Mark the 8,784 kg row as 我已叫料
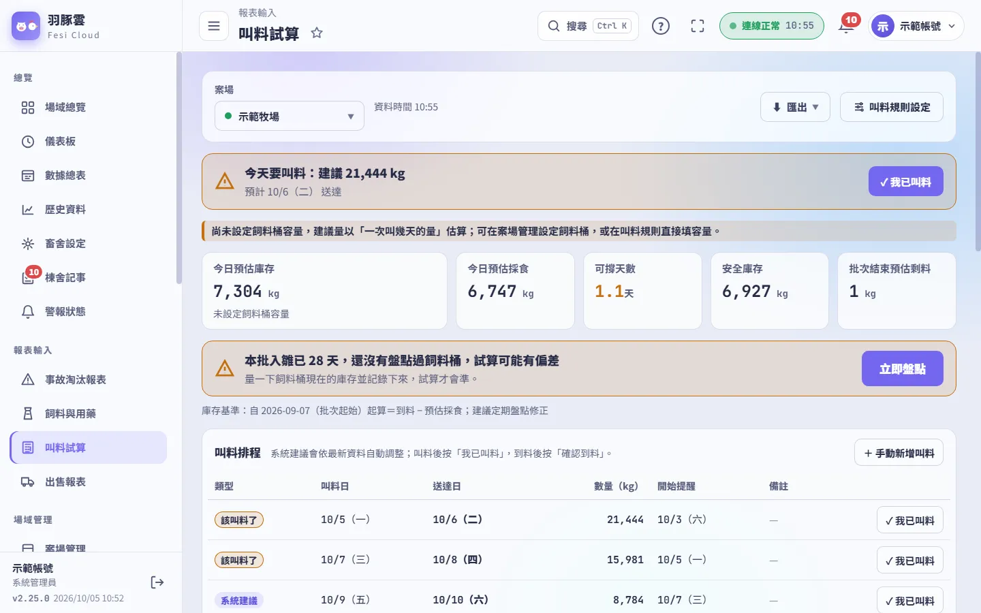Viewport: 981px width, 613px height. tap(909, 600)
